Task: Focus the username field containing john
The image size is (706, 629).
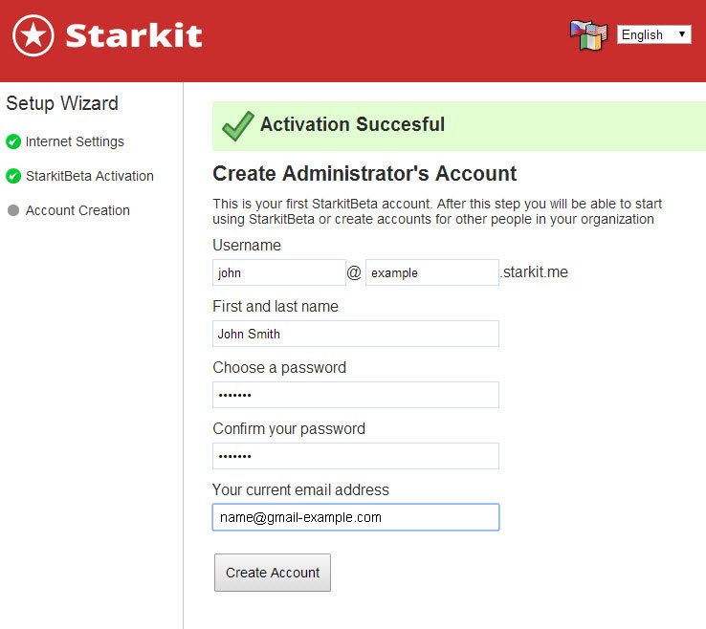Action: [x=279, y=272]
